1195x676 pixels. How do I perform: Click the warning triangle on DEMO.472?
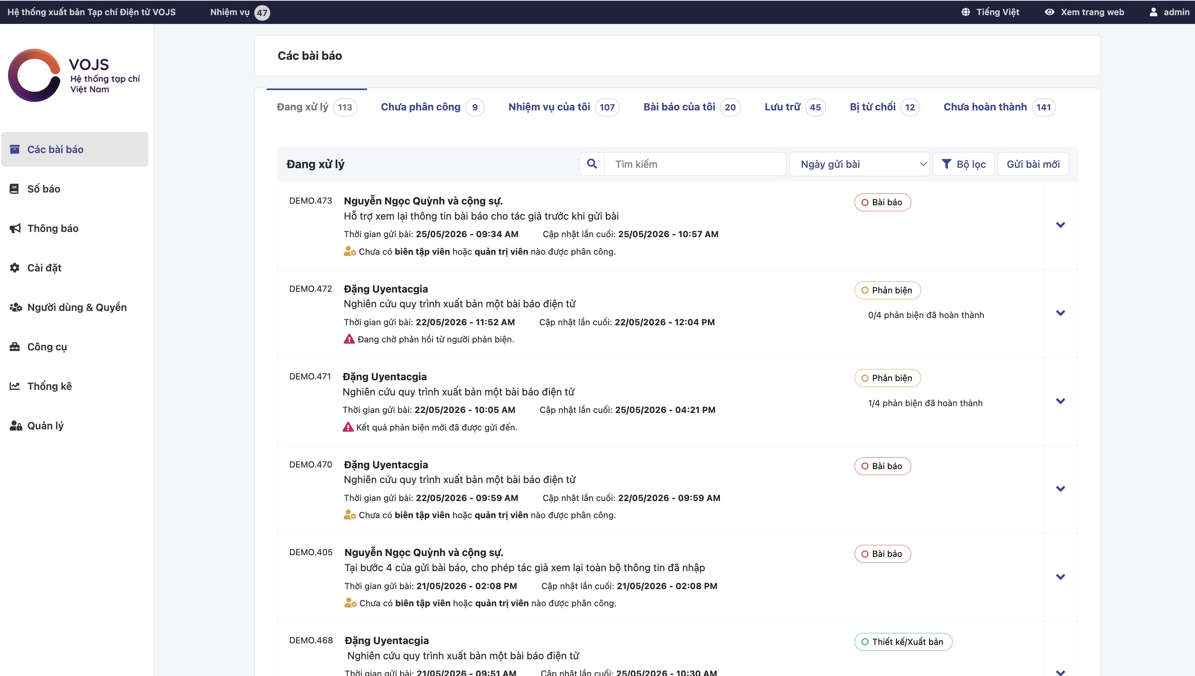click(349, 339)
